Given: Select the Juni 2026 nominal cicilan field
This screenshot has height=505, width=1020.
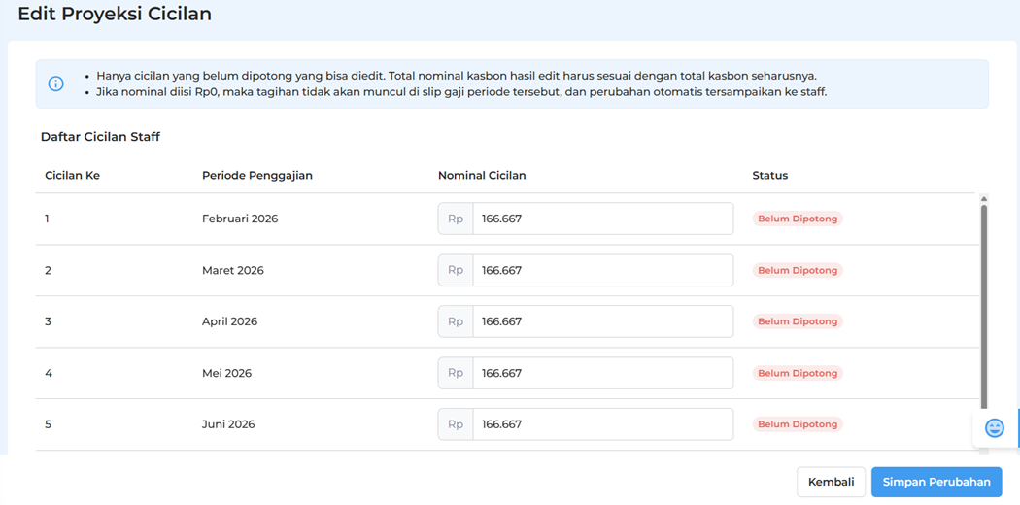Looking at the screenshot, I should pyautogui.click(x=602, y=424).
